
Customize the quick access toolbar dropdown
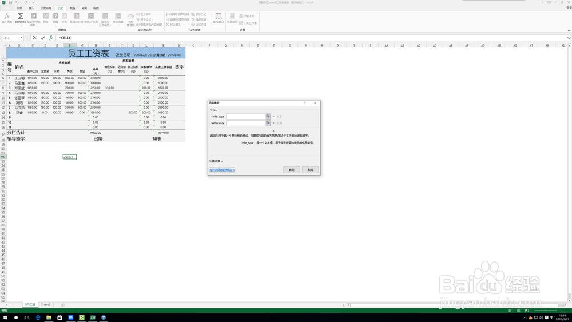coord(33,2)
